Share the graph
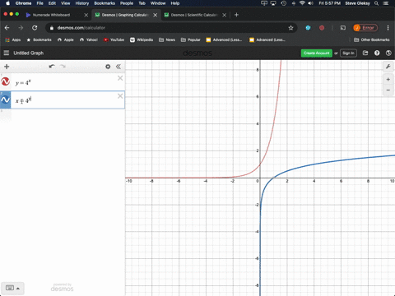The image size is (395, 296). [365, 53]
